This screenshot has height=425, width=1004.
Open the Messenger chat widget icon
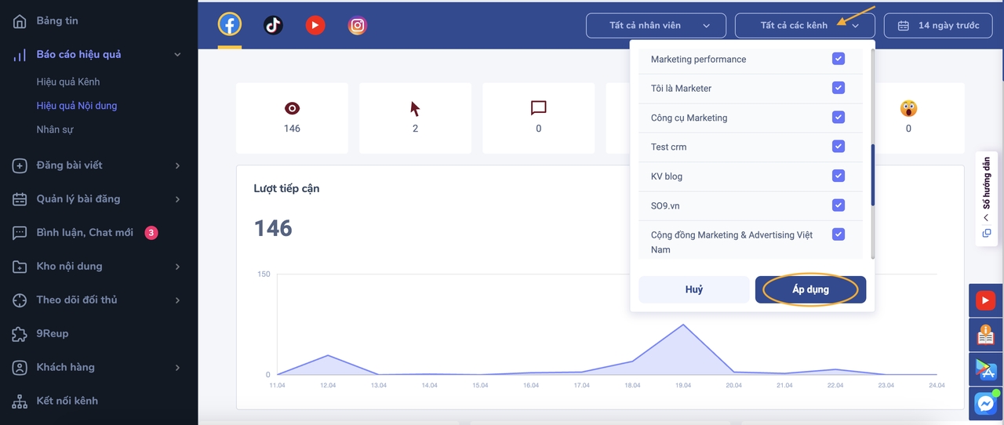click(x=985, y=403)
